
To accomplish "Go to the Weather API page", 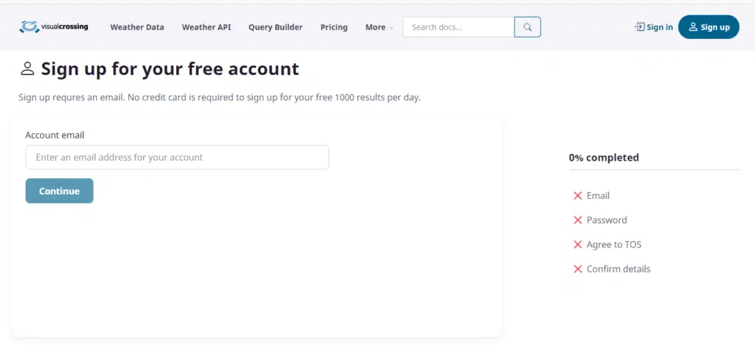I will [206, 27].
